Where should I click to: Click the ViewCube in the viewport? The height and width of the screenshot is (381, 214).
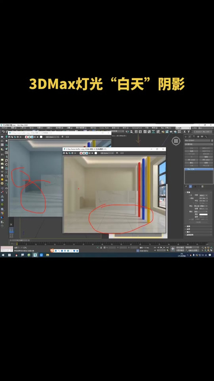coord(176,141)
